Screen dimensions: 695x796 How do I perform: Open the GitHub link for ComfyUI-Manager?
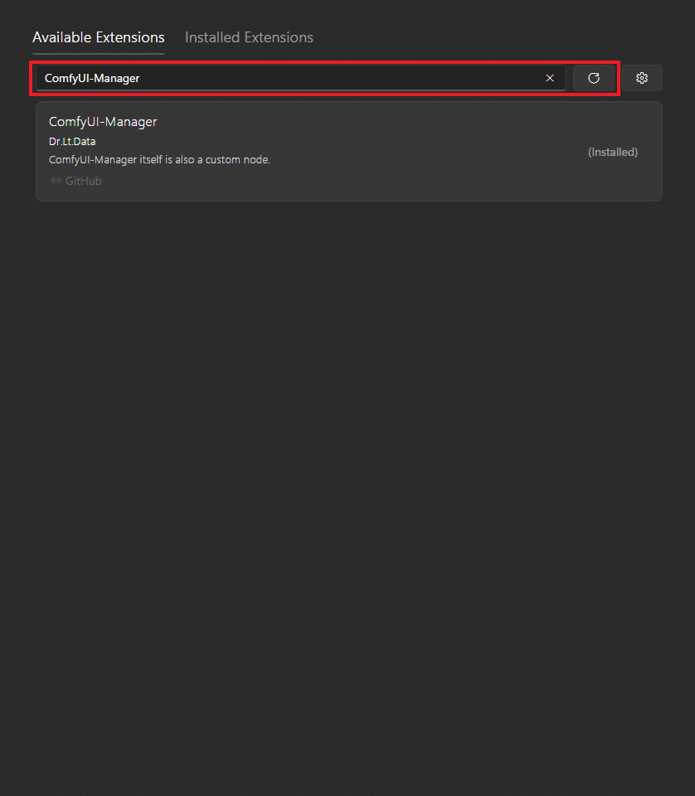point(76,182)
